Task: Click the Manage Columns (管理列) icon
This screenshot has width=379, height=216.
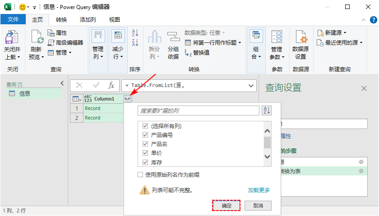Action: tap(98, 36)
